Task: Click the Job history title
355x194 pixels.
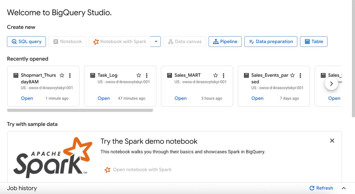Action: click(x=22, y=188)
